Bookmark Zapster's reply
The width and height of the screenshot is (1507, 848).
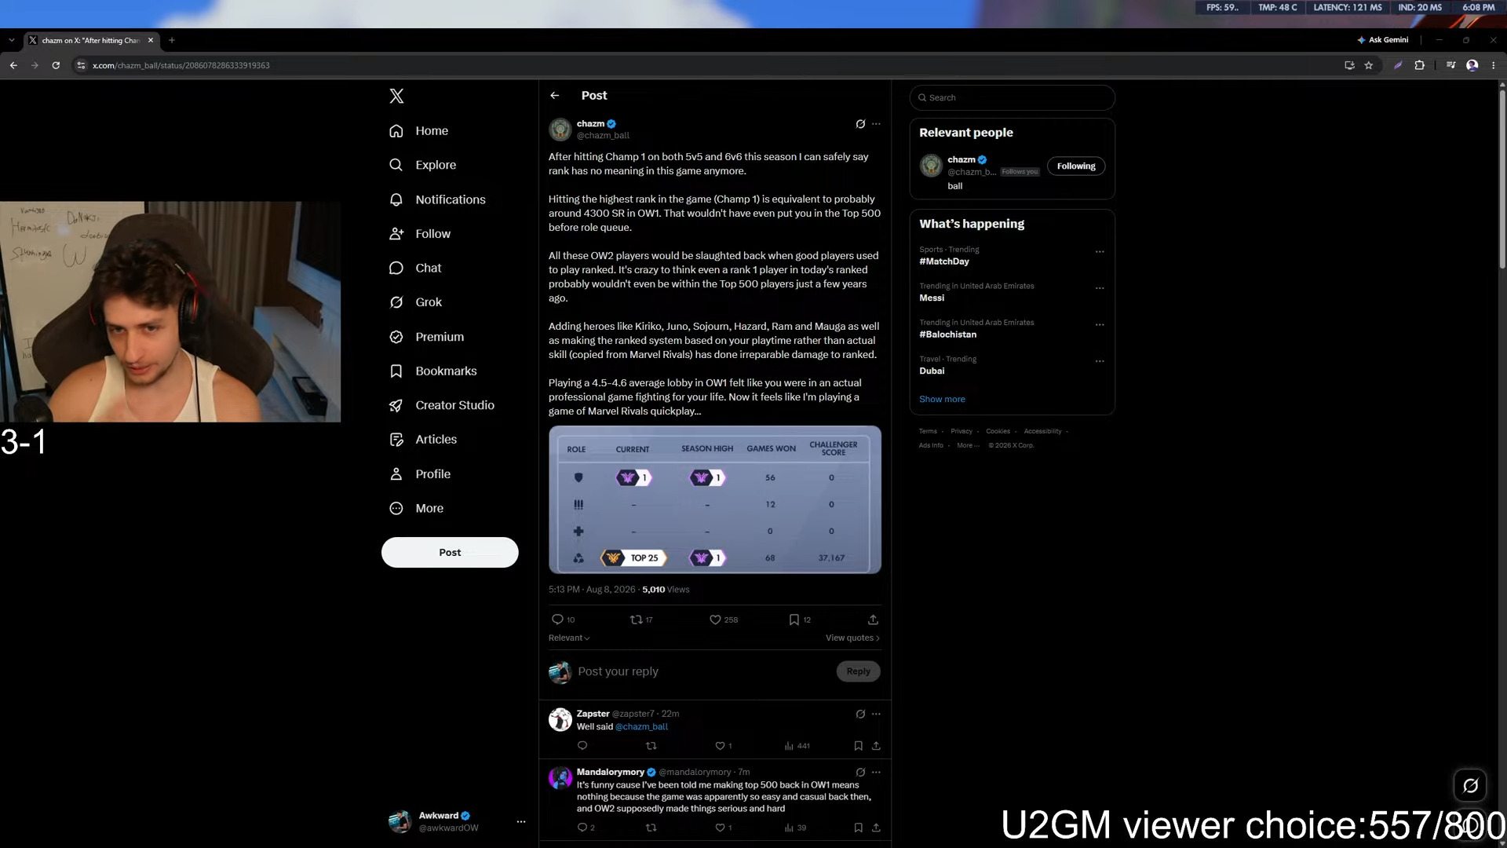coord(858,746)
